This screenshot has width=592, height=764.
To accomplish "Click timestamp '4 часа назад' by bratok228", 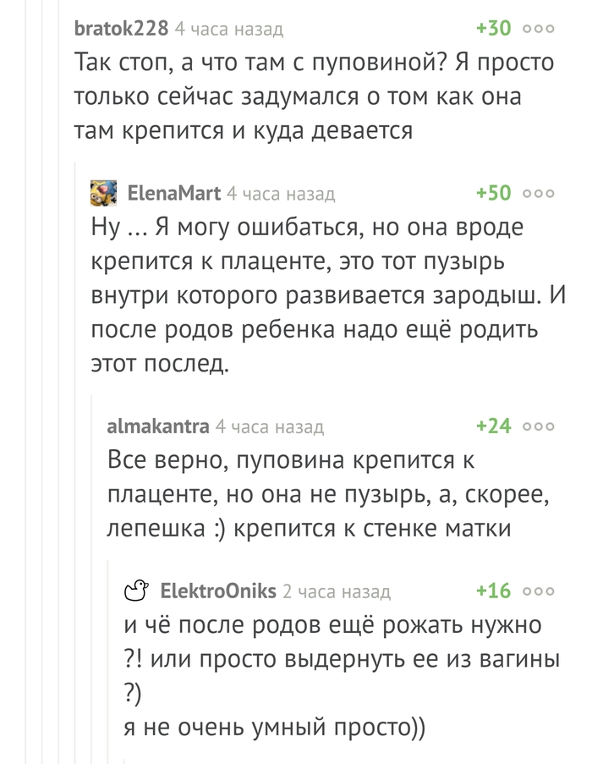I will 229,30.
